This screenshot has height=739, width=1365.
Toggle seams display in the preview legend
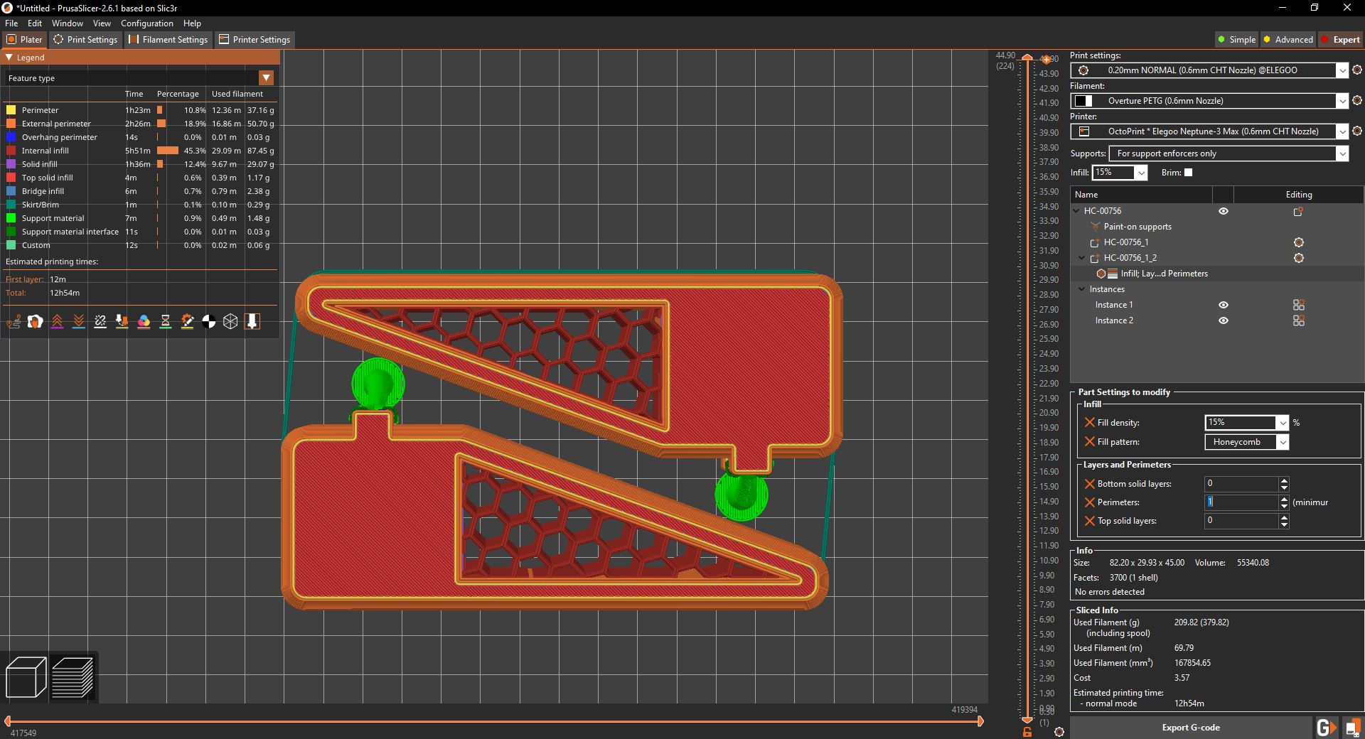pos(100,322)
